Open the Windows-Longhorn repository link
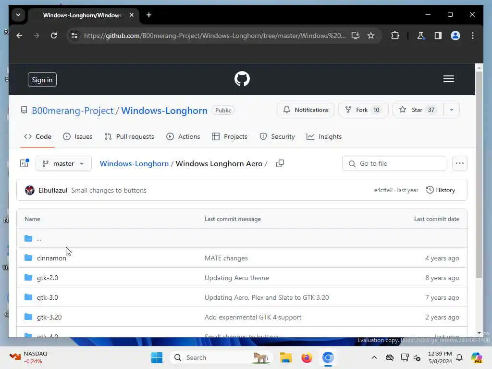 pos(164,111)
